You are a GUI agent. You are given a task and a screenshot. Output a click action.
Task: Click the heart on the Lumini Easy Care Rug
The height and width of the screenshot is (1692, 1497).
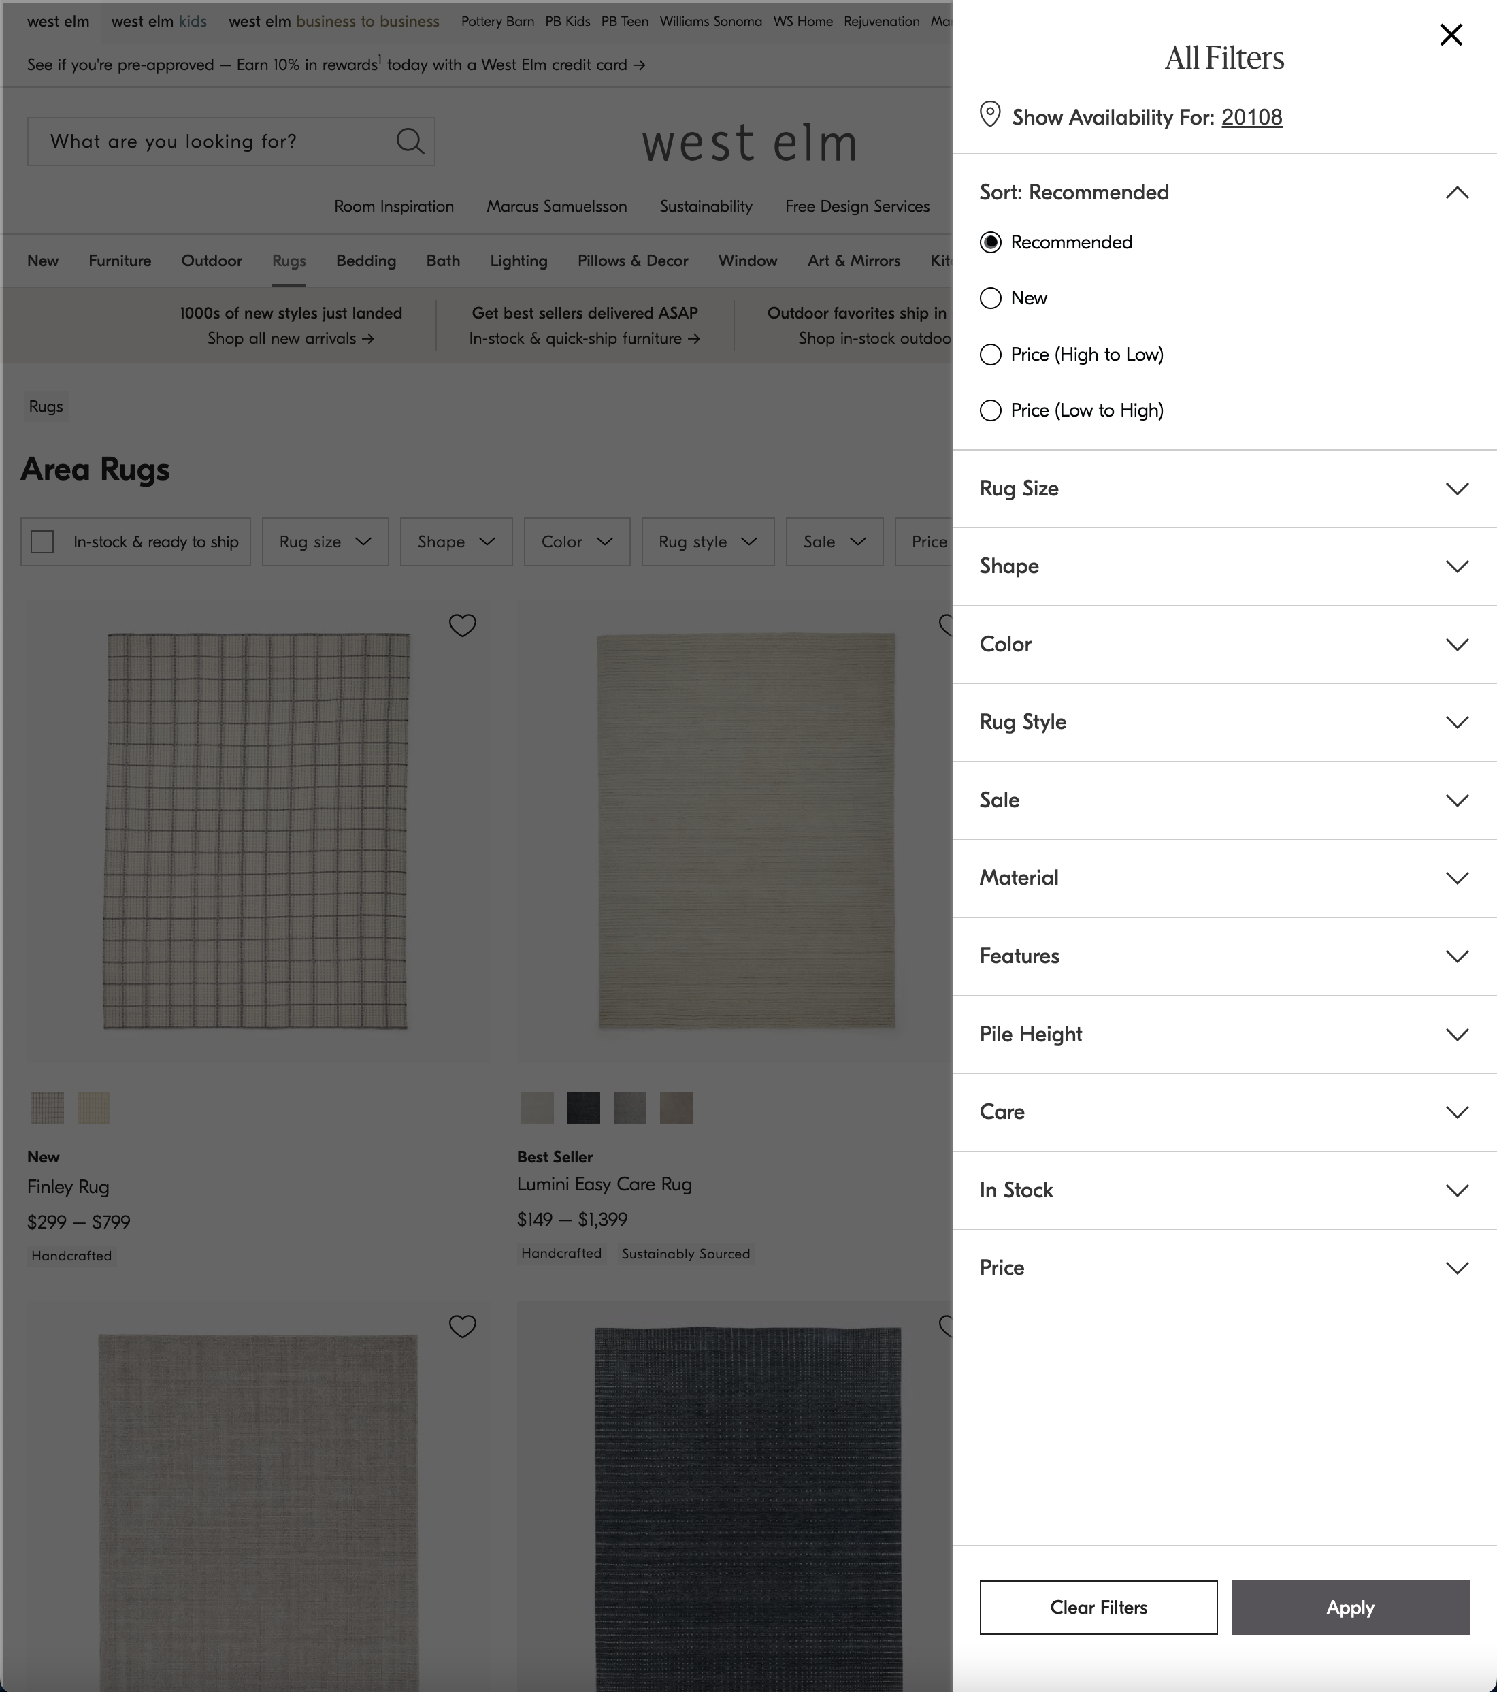[949, 625]
